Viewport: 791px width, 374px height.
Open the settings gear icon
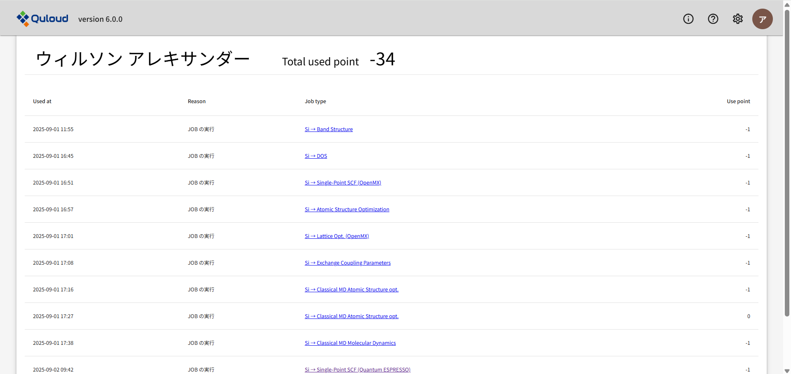[737, 19]
